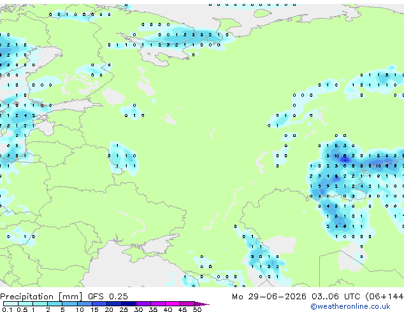
Task: Select the legend label "10" below scale
Action: (80, 309)
